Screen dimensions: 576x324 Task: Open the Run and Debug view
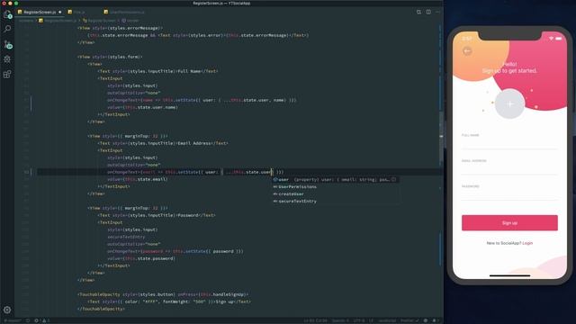pyautogui.click(x=7, y=59)
